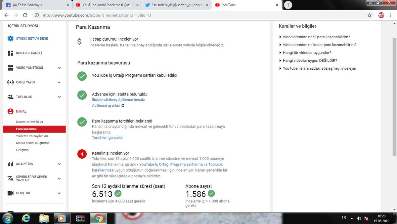This screenshot has width=397, height=224.
Task: Click the Analytics bar chart icon
Action: point(10,164)
